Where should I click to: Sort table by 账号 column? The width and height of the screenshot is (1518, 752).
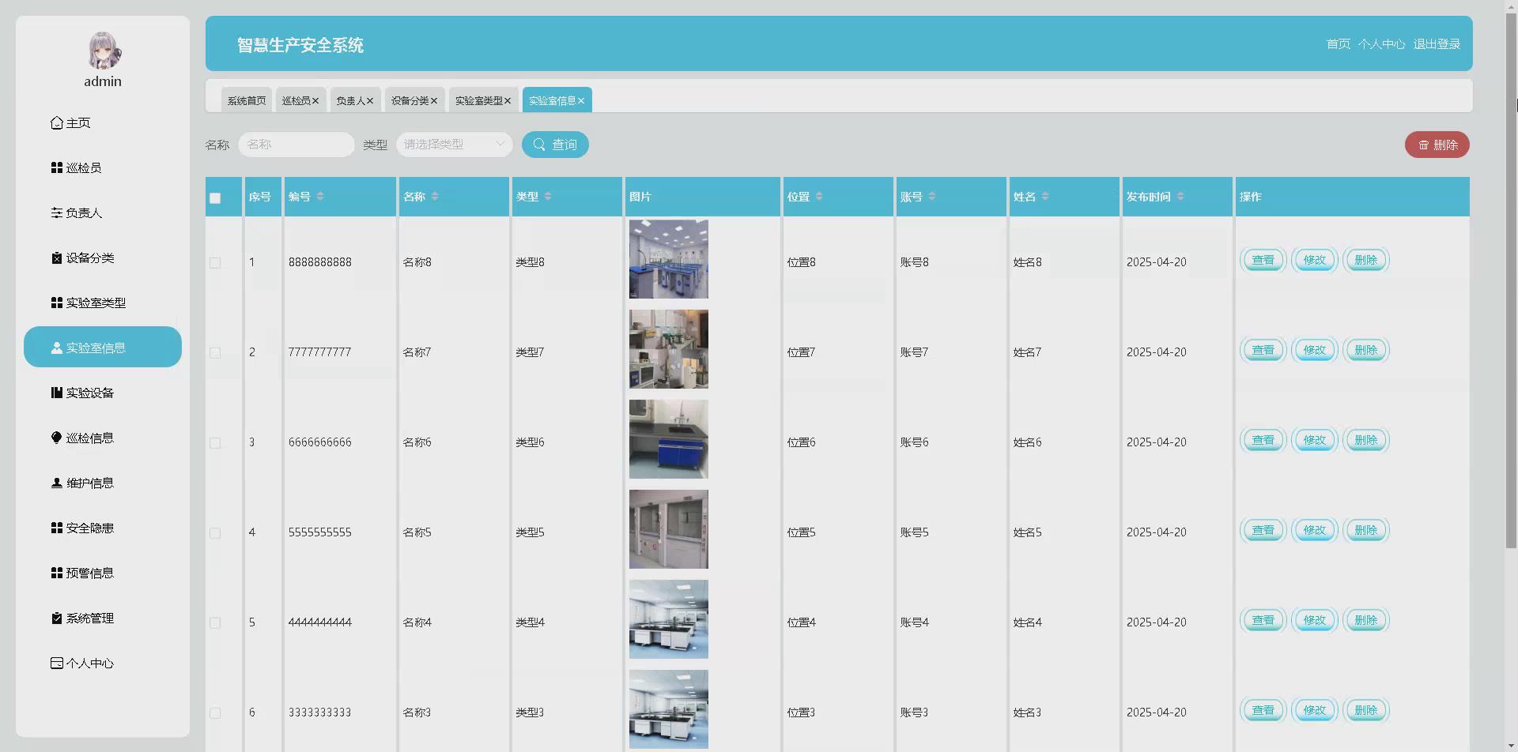click(932, 197)
